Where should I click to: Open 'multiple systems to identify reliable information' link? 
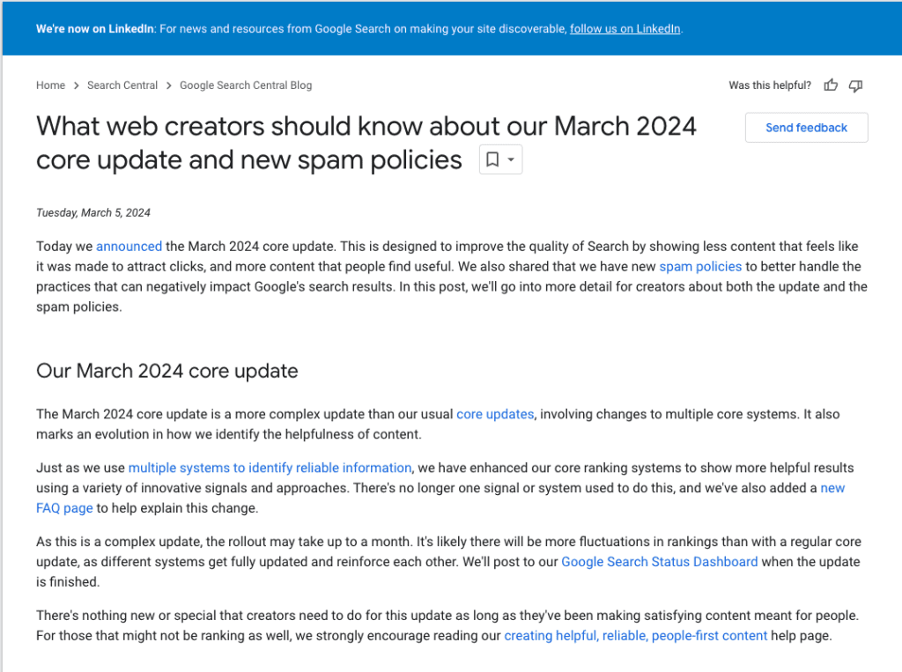tap(270, 468)
